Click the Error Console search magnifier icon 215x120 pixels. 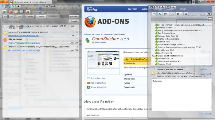tap(78, 12)
